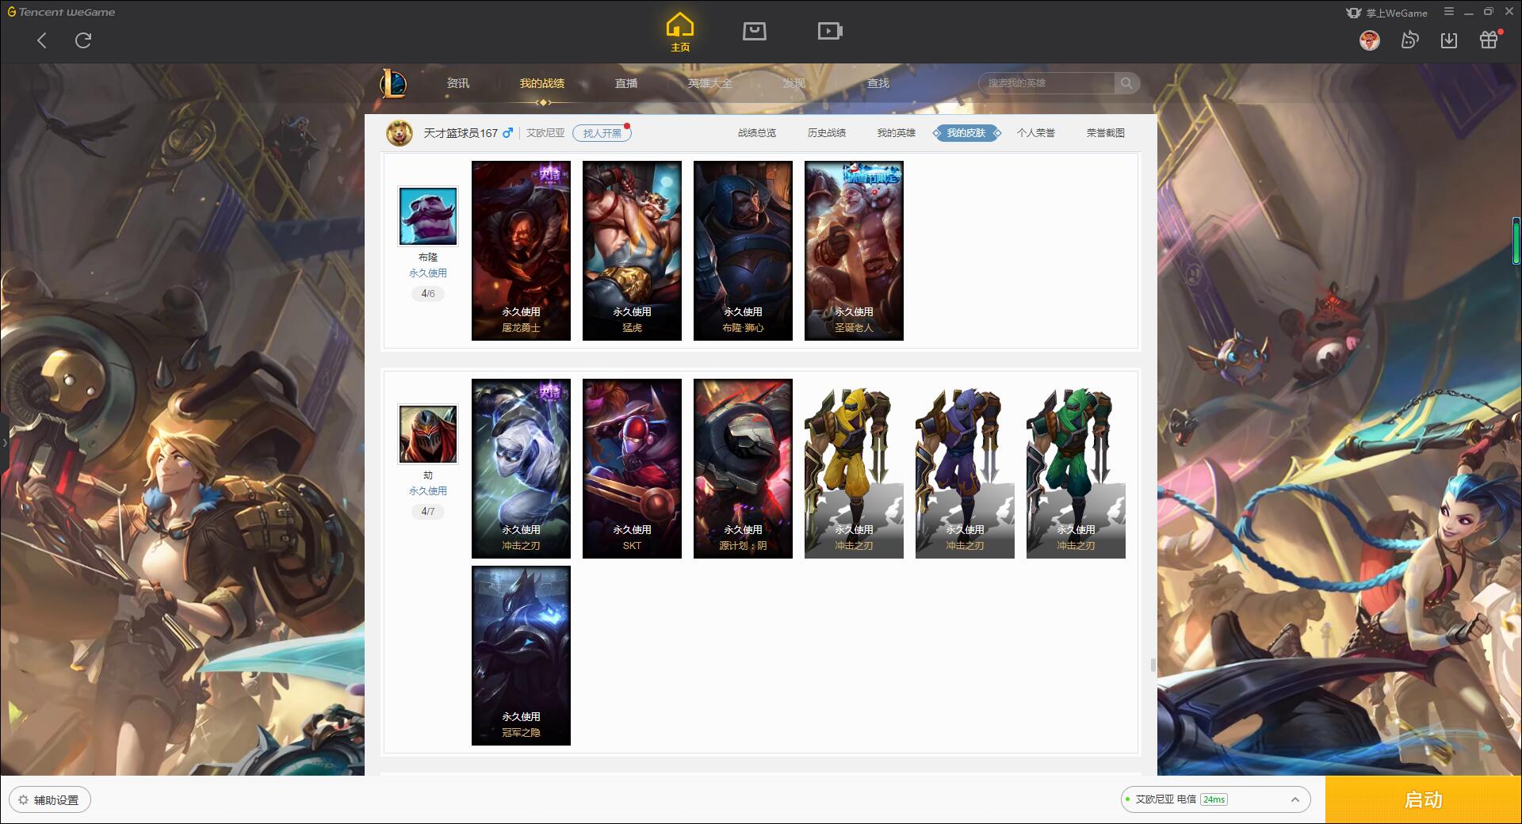Viewport: 1522px width, 824px height.
Task: Open the store bag icon
Action: [x=755, y=31]
